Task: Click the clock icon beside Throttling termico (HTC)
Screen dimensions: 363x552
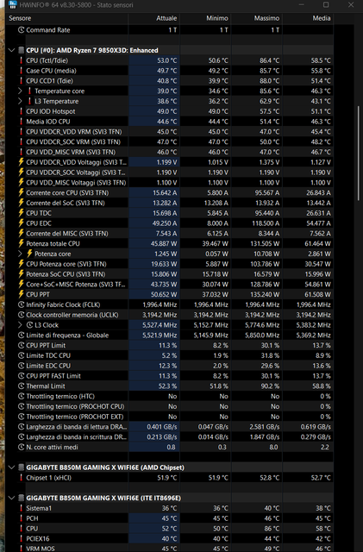Action: [x=22, y=397]
